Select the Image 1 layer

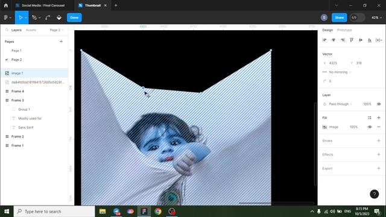pyautogui.click(x=34, y=74)
